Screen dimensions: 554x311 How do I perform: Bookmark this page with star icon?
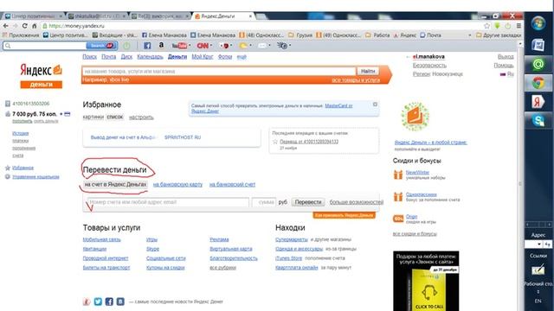(486, 26)
